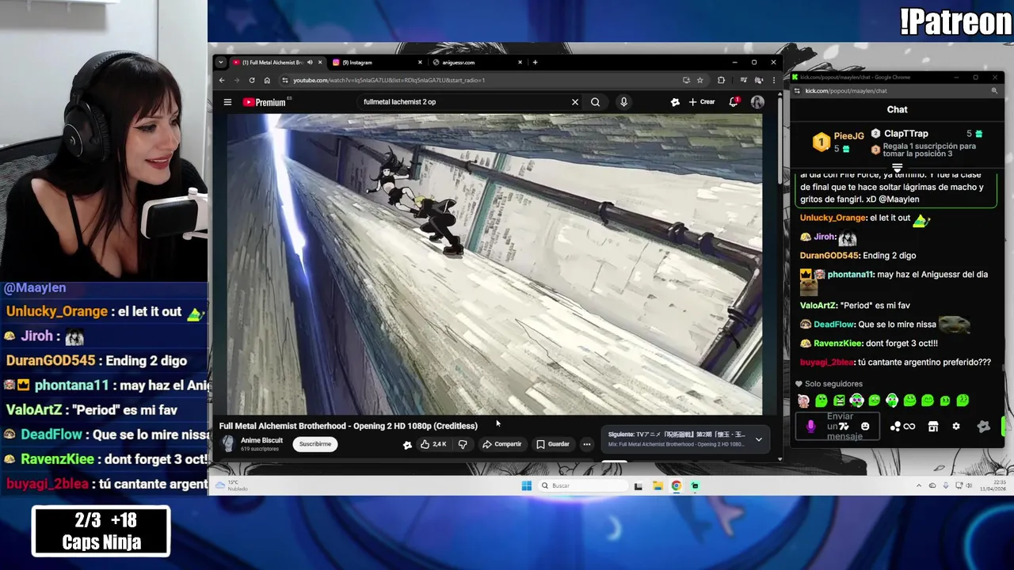Open zoom search icon in Kick window
Screen dimensions: 1014x570
tap(994, 90)
